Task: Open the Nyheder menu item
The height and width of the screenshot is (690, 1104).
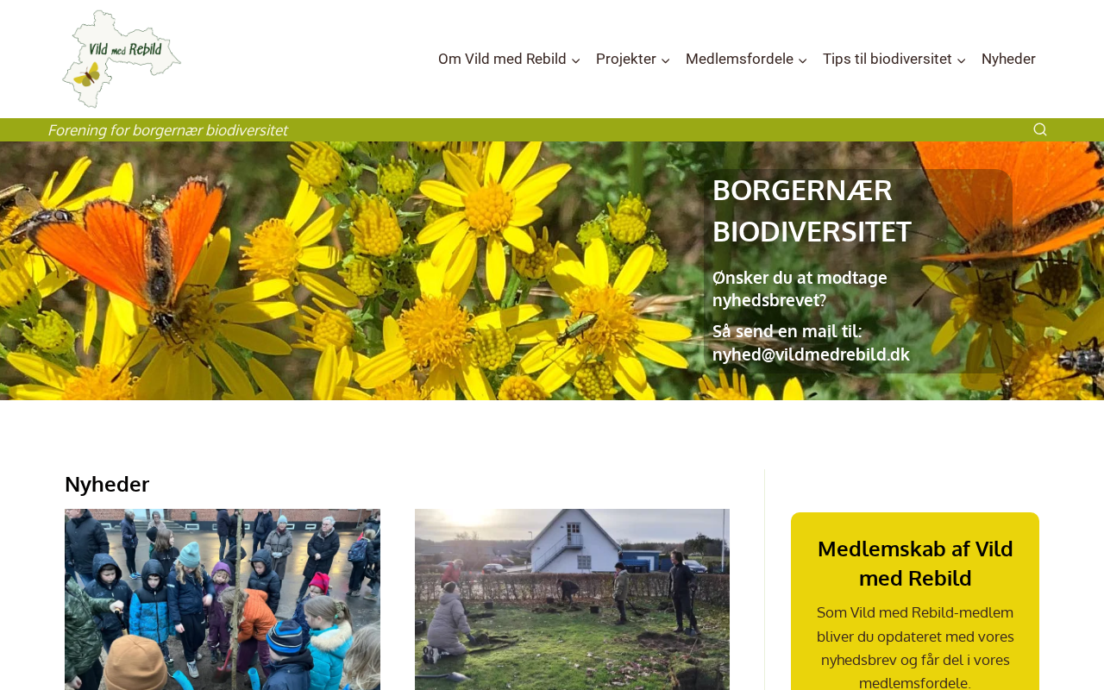Action: [x=1008, y=59]
